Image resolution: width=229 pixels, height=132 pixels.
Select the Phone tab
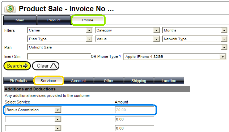[x=88, y=20]
